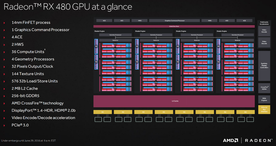Select the "4 ACE" bullet text
The height and width of the screenshot is (146, 276).
(x=17, y=37)
